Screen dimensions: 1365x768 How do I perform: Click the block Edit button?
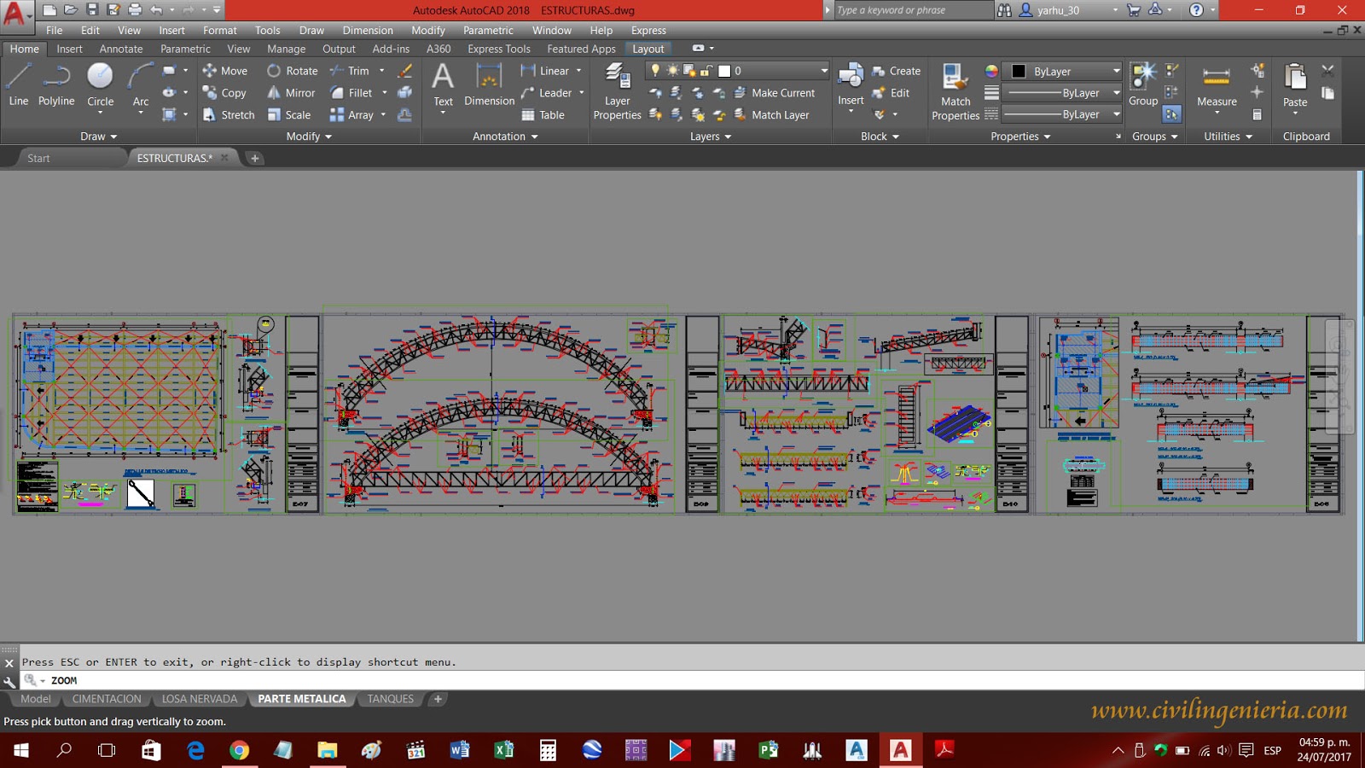pyautogui.click(x=891, y=92)
